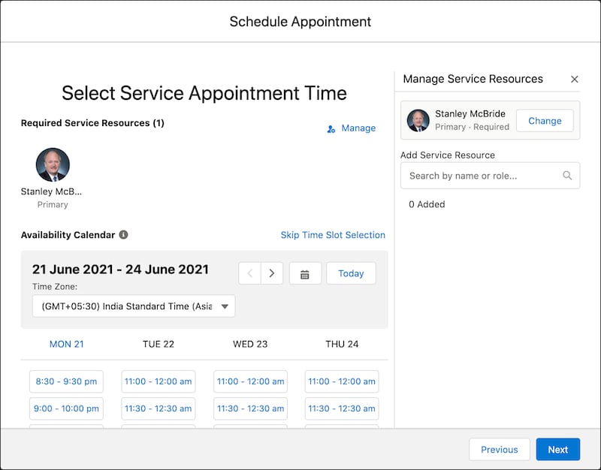Click the Add Service Resource label

pyautogui.click(x=447, y=155)
